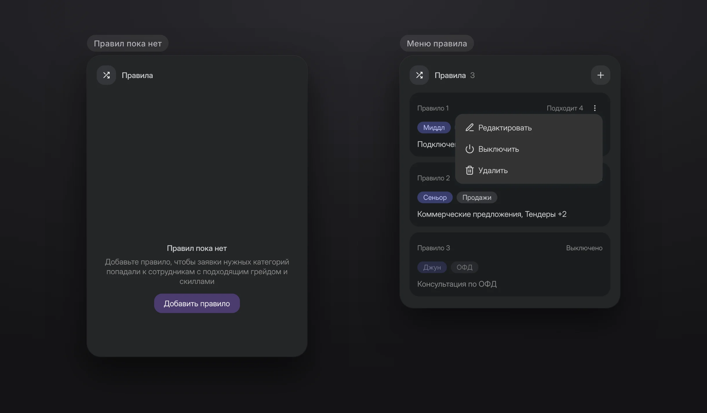Click the Правил пока нет label chip above panel
The height and width of the screenshot is (413, 707).
[128, 44]
